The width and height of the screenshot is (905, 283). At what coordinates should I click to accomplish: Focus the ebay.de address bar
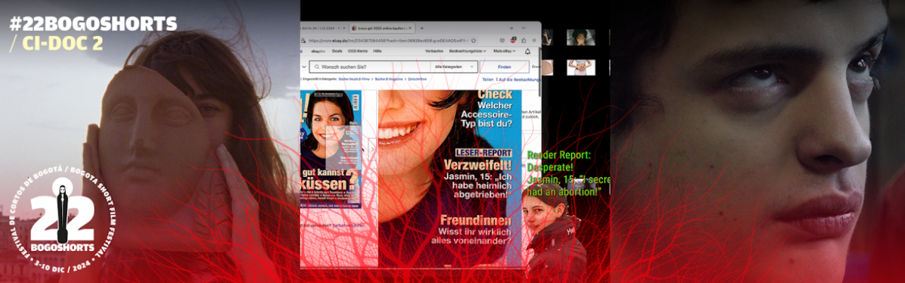pyautogui.click(x=388, y=41)
